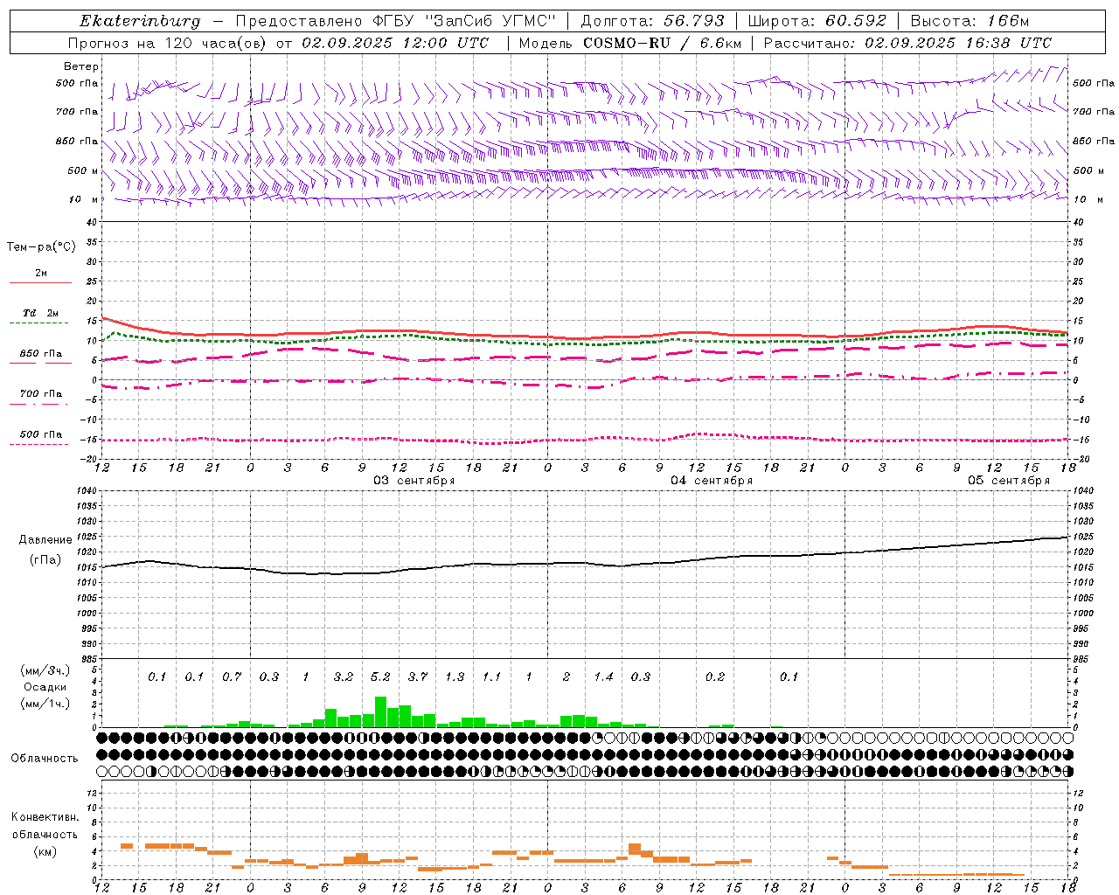Click the '(км)' convective height unit label
The width and height of the screenshot is (1119, 895).
coord(45,851)
